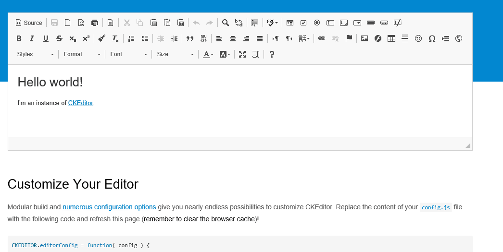Set text direction left to right
This screenshot has width=503, height=252.
275,39
